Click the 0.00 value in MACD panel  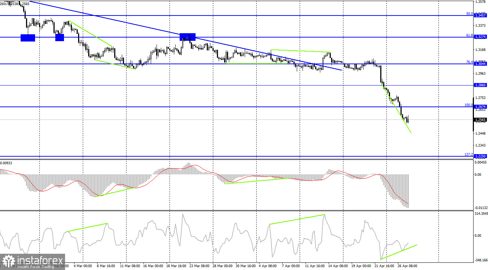pos(478,175)
